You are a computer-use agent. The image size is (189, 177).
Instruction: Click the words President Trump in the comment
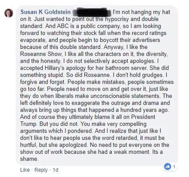88,121
